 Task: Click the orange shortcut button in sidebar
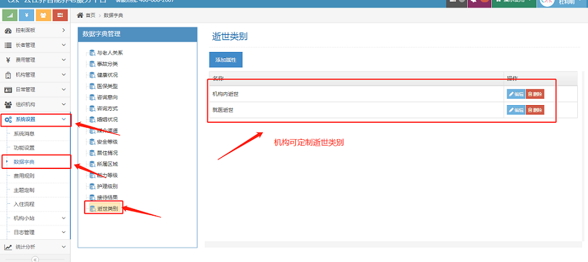pos(44,15)
